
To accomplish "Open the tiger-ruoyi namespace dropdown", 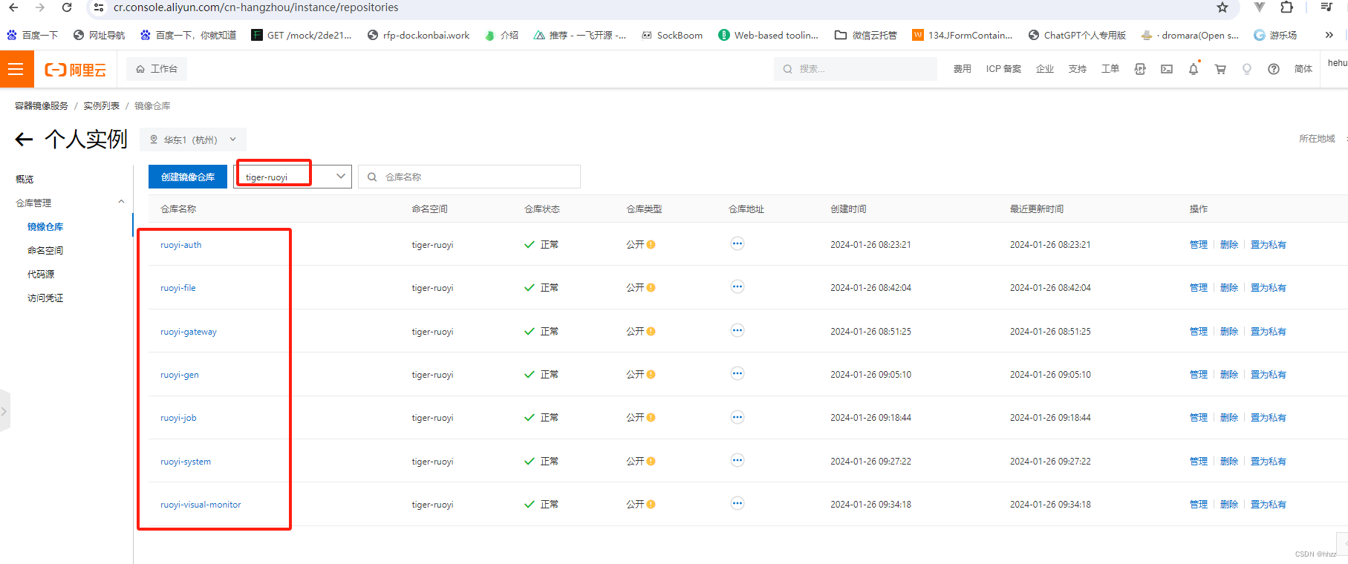I will click(293, 177).
